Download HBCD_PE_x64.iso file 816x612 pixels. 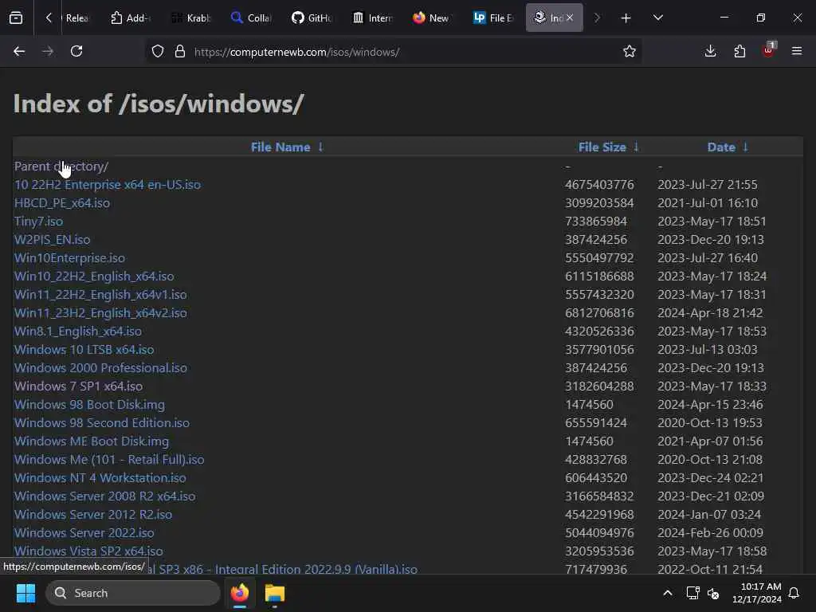point(62,203)
